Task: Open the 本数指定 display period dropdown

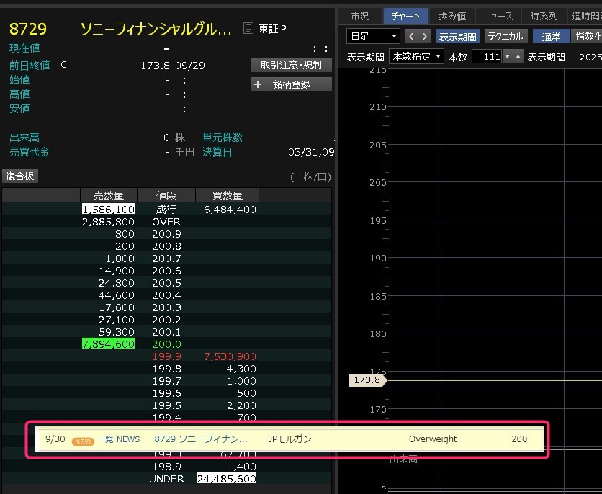Action: coord(416,56)
